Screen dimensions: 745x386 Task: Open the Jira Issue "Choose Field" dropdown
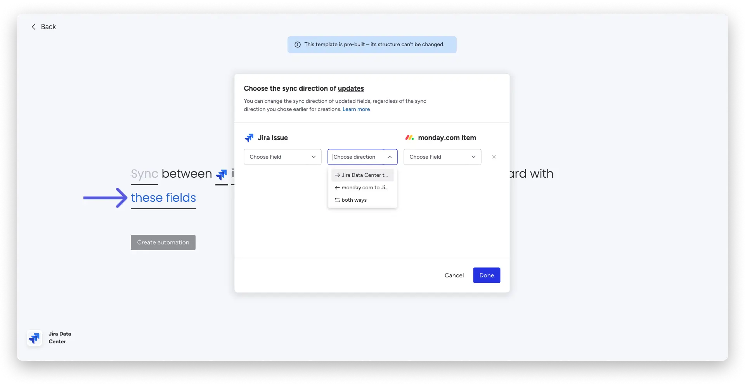[282, 157]
